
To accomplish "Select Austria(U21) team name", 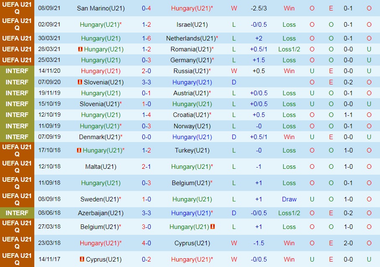I will pos(191,93).
